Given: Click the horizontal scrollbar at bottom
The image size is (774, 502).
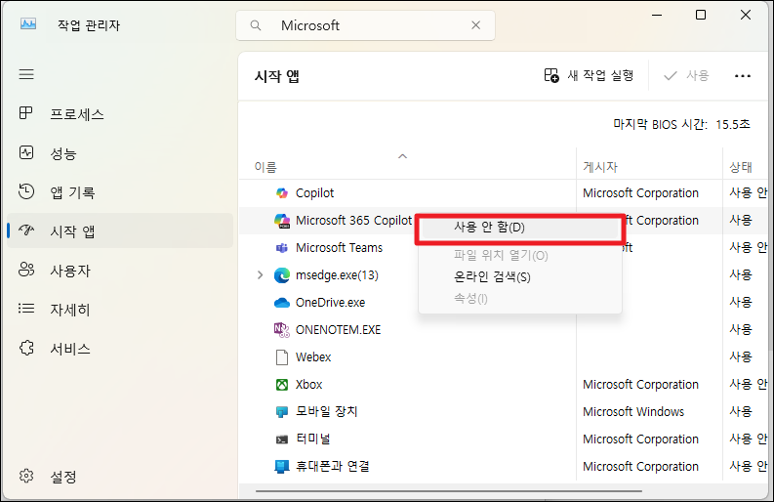Looking at the screenshot, I should click(x=448, y=491).
